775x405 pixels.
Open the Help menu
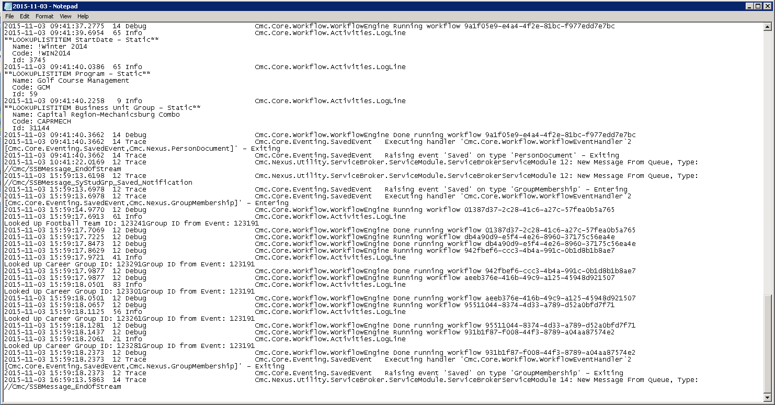(83, 16)
